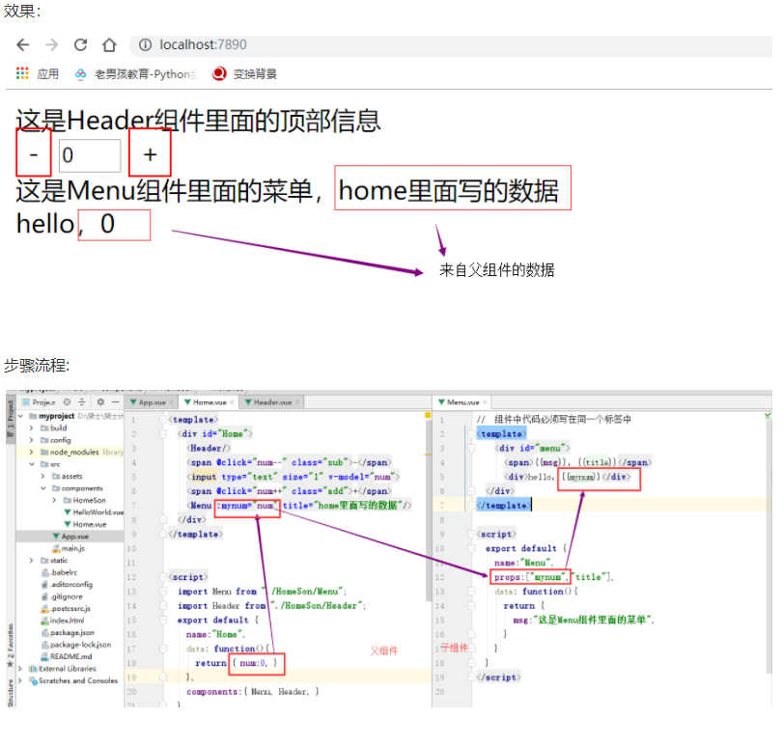The height and width of the screenshot is (746, 782).
Task: Click the collapse all icon in Project toolbar
Action: [x=82, y=401]
